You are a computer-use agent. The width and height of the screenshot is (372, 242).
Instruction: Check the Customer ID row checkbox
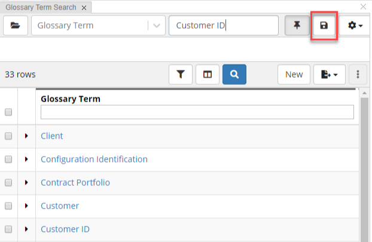8,229
